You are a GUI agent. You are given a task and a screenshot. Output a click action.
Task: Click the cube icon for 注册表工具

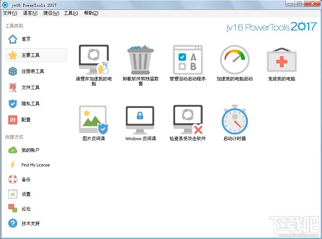[13, 71]
